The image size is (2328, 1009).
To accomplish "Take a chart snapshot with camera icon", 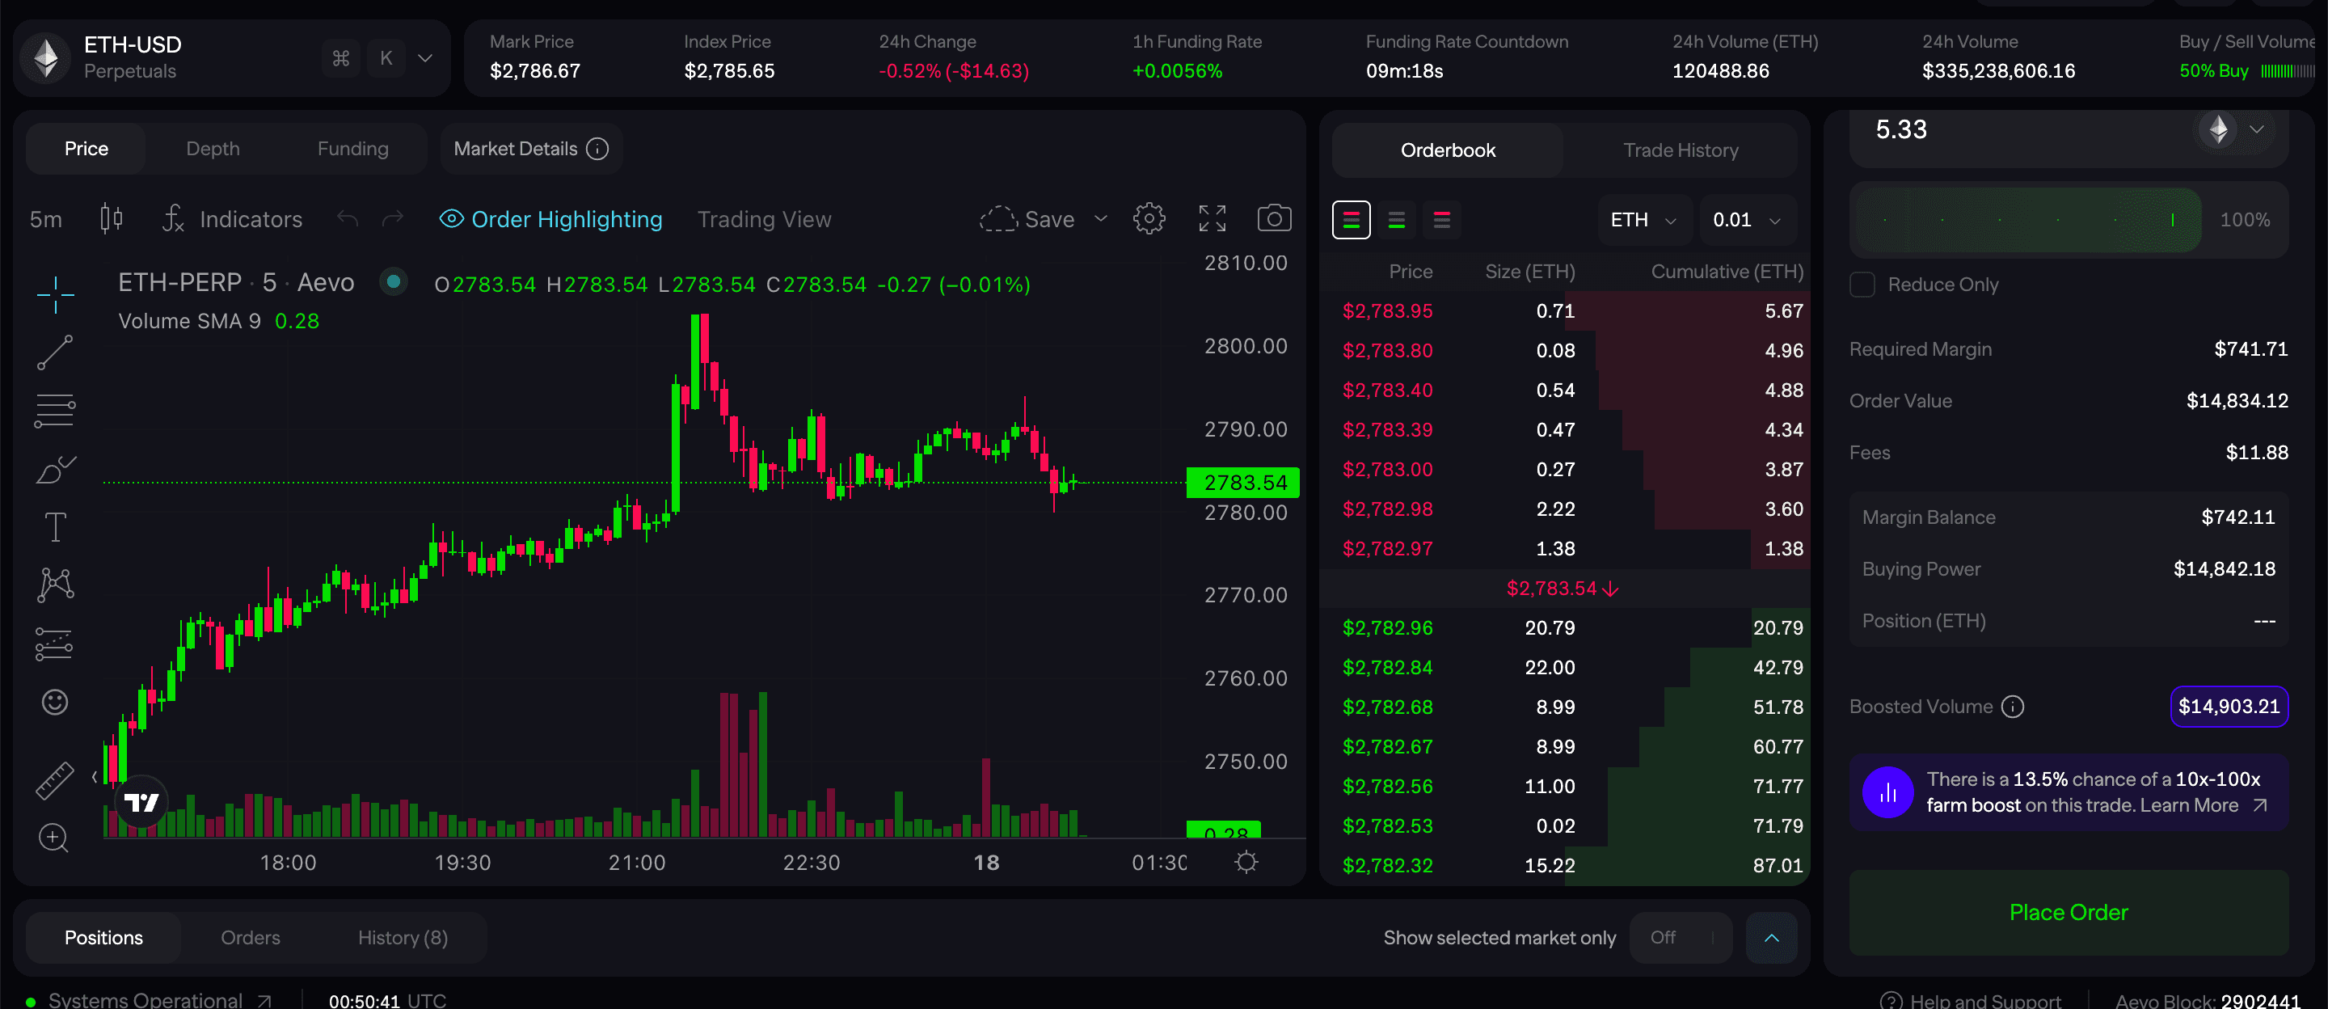I will click(1274, 219).
